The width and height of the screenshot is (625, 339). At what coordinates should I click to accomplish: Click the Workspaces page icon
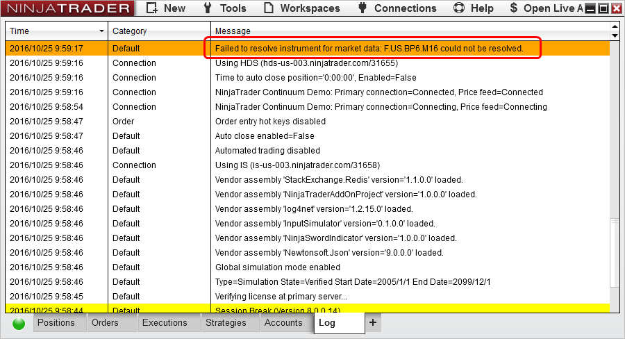(x=269, y=8)
